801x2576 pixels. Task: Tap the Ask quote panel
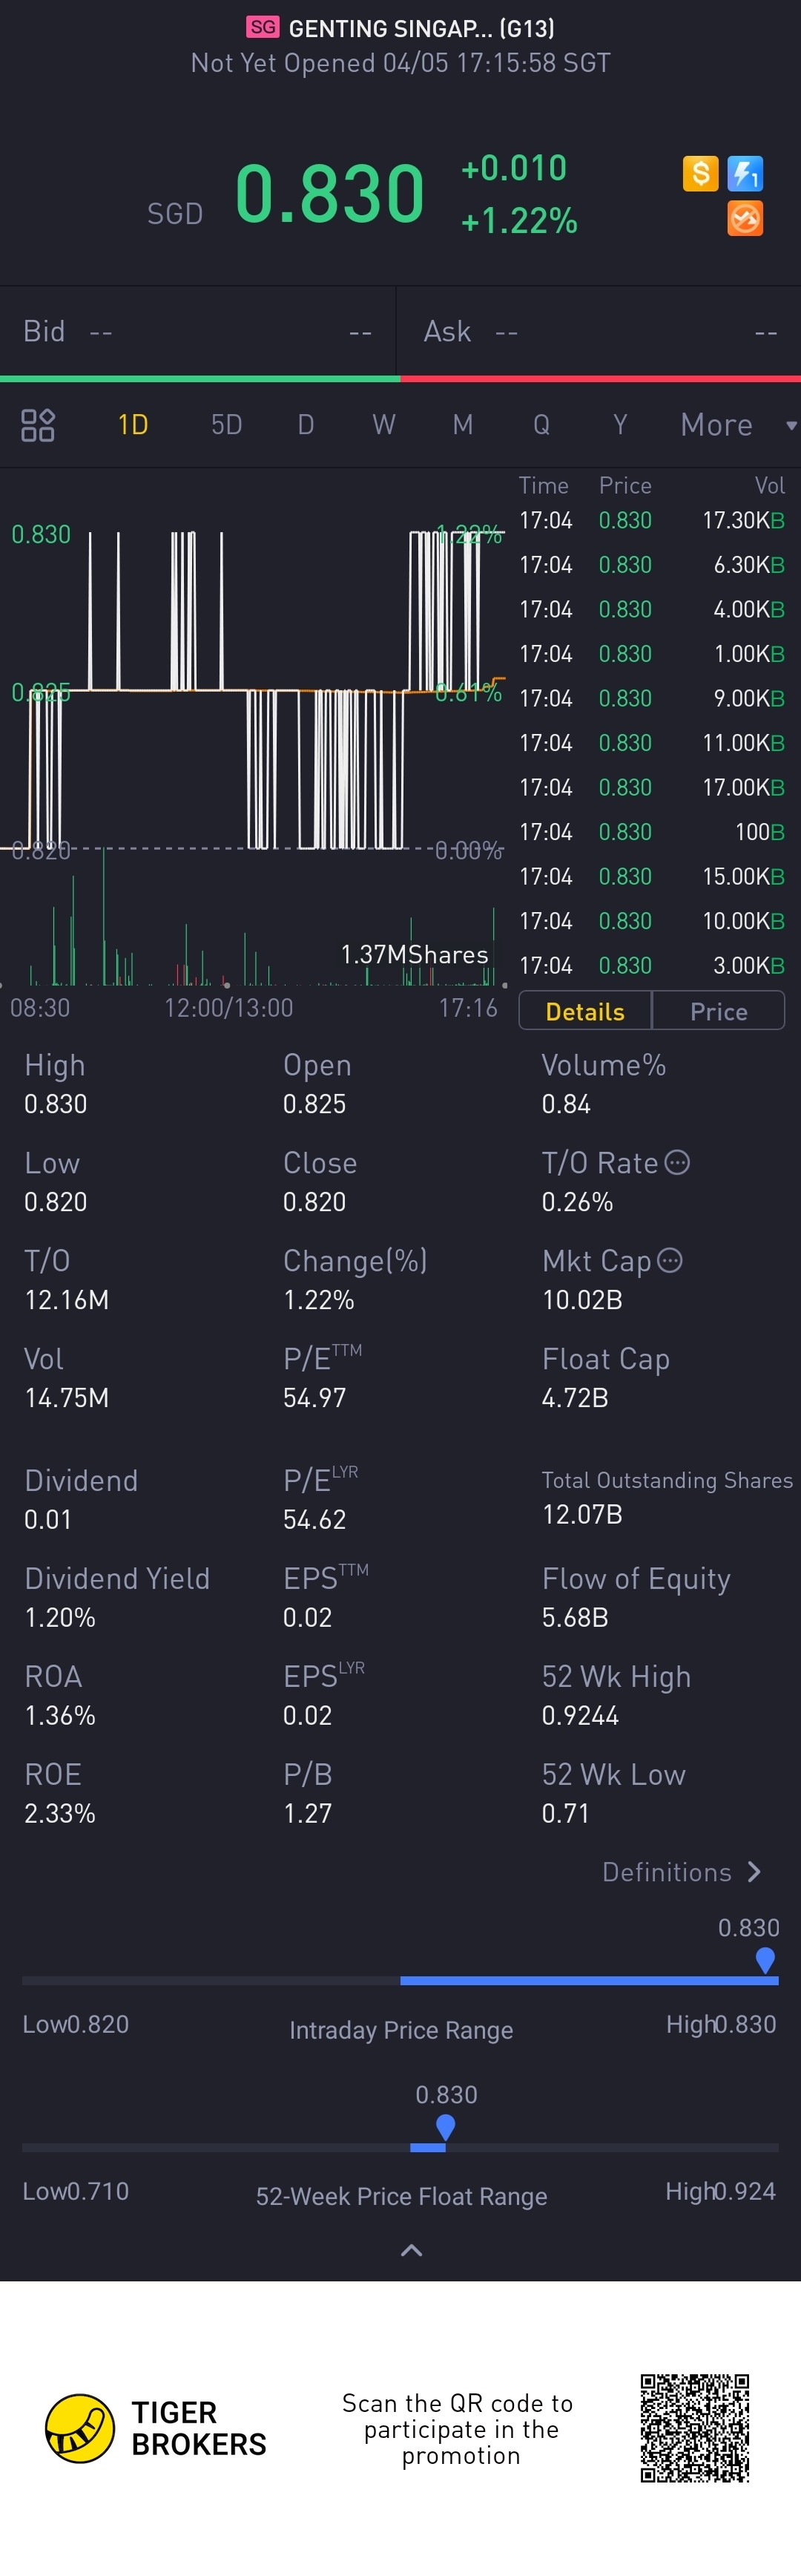(x=599, y=332)
